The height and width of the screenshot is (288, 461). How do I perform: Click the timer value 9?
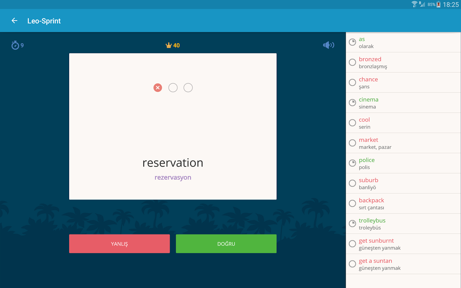click(x=22, y=45)
